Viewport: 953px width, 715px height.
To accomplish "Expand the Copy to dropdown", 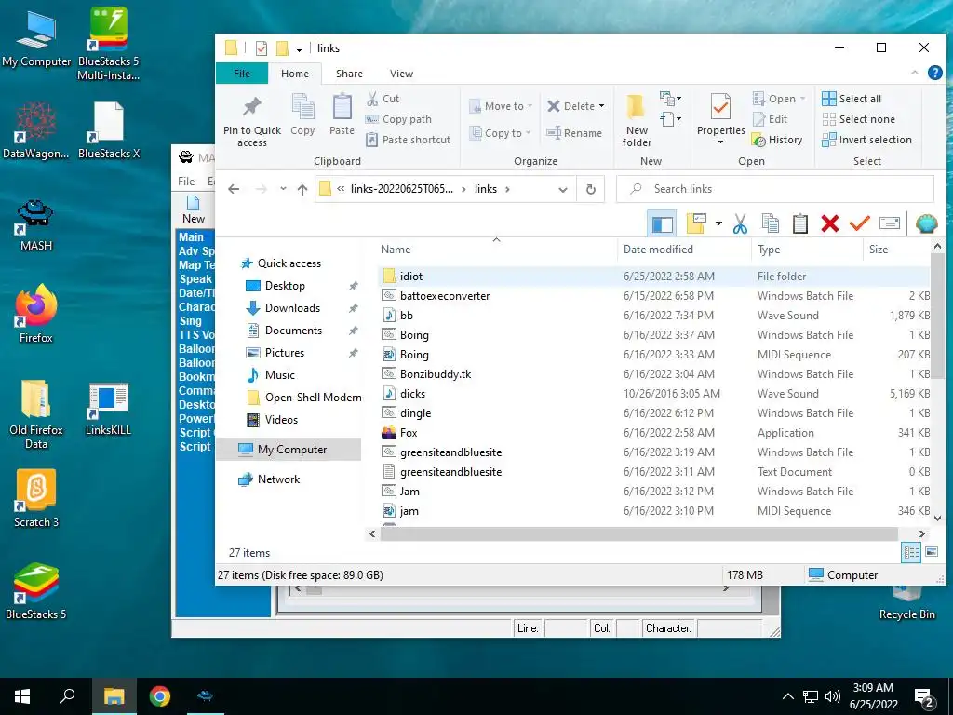I will coord(528,133).
